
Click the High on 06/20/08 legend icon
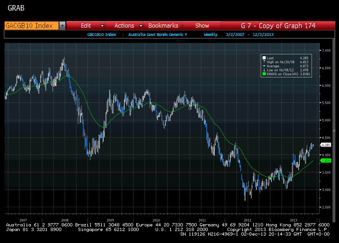[263, 62]
